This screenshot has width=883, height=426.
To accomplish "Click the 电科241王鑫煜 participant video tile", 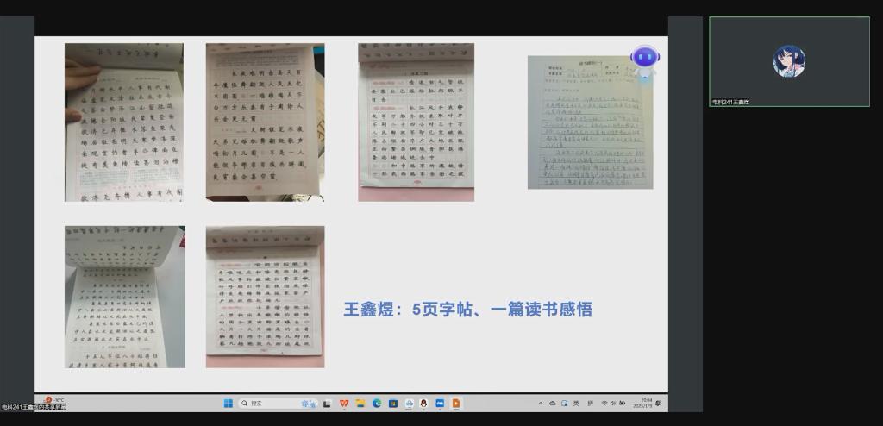I will (x=789, y=61).
